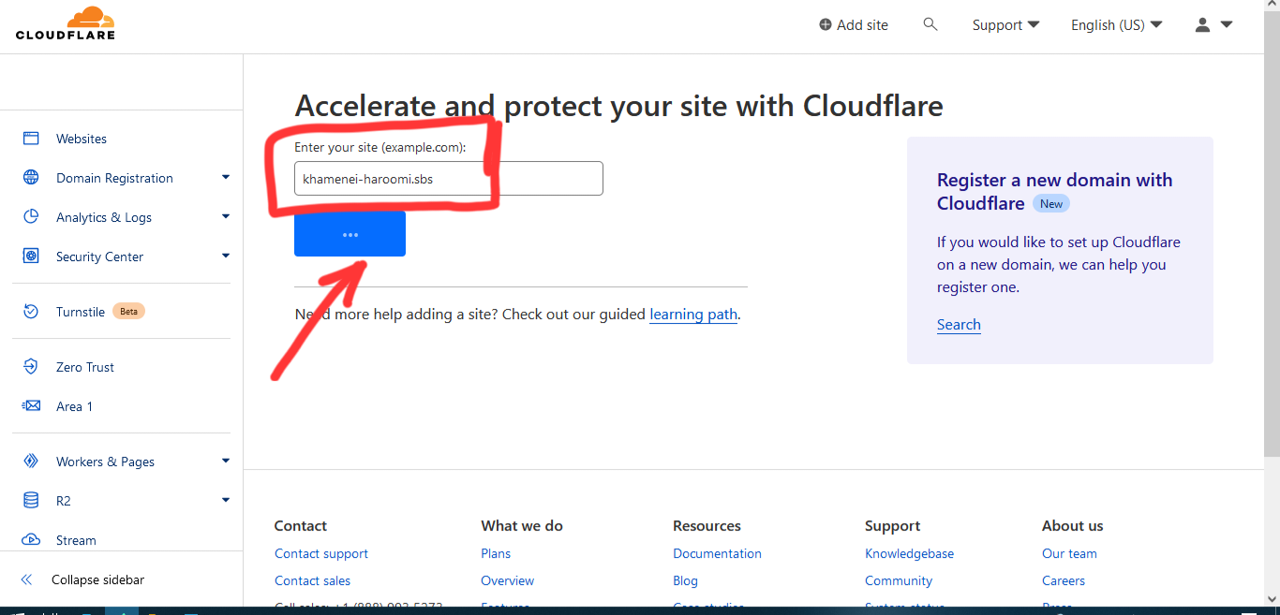
Task: Click the Workers & Pages icon
Action: point(31,461)
